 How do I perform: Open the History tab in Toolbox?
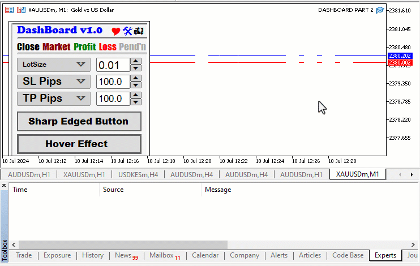tap(93, 255)
